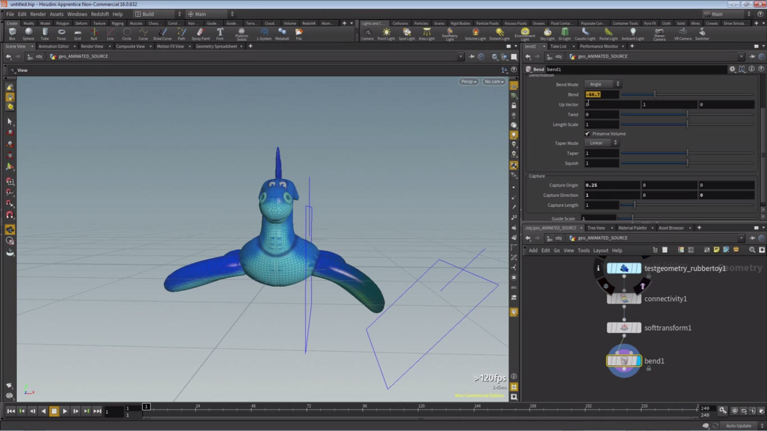Add a Camera from the lights shelf

pos(367,34)
